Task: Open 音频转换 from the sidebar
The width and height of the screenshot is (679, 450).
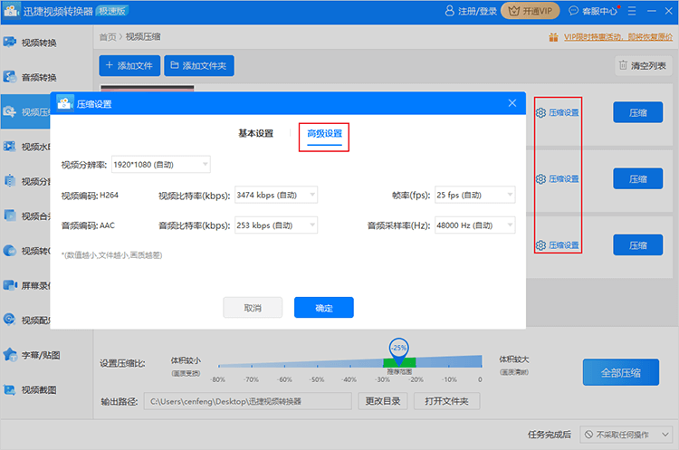Action: point(10,77)
